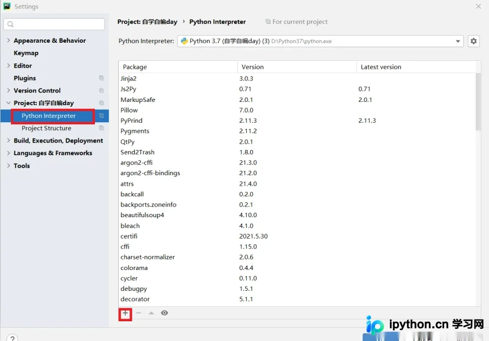489x341 pixels.
Task: Select the Send2Trash package row
Action: [297, 152]
